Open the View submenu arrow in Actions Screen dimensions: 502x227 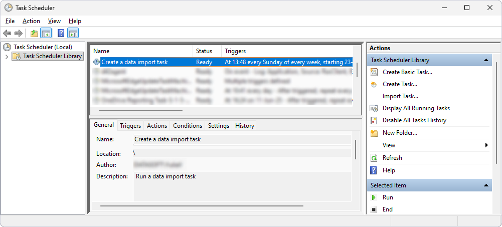pos(486,145)
